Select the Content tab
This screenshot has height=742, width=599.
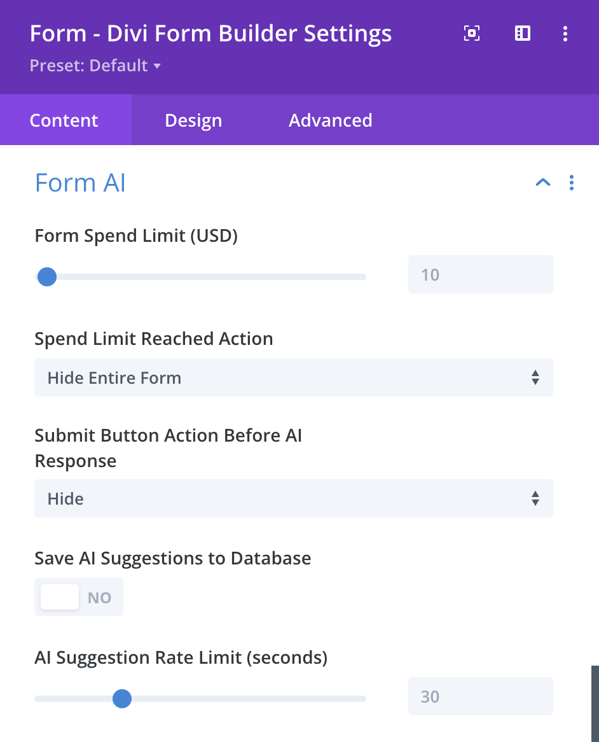pyautogui.click(x=64, y=120)
